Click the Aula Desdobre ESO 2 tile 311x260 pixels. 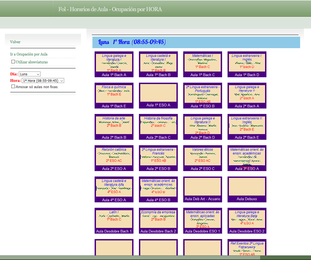[x=247, y=221]
